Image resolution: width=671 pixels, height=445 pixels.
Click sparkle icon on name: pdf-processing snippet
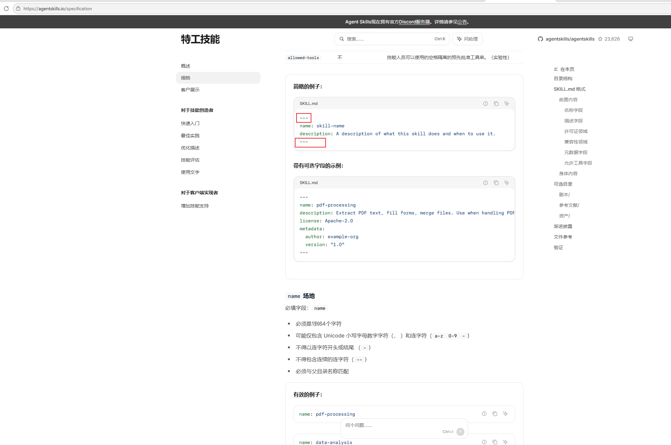click(505, 414)
